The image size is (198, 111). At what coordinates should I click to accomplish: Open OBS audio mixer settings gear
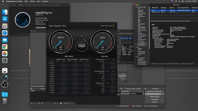tap(118, 95)
